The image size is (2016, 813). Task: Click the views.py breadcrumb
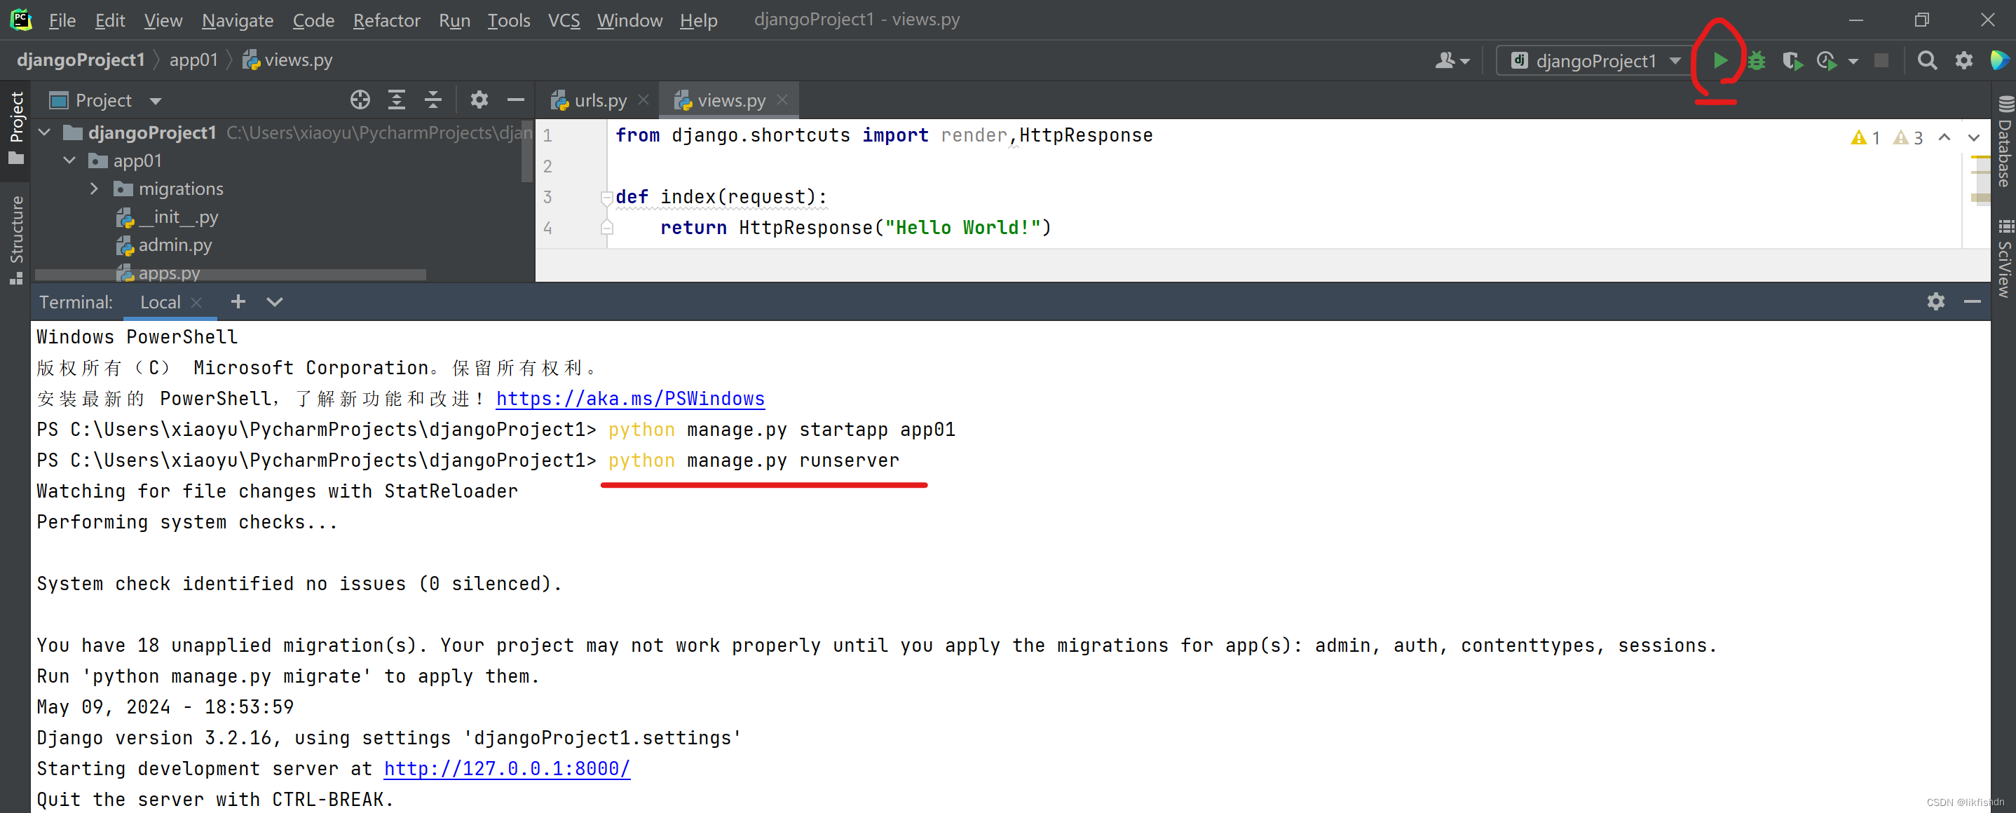pos(288,60)
